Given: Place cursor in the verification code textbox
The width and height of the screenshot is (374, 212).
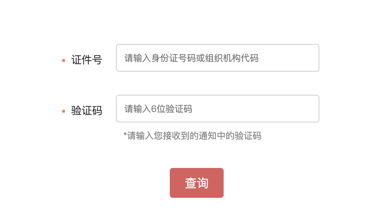Looking at the screenshot, I should pyautogui.click(x=217, y=109).
